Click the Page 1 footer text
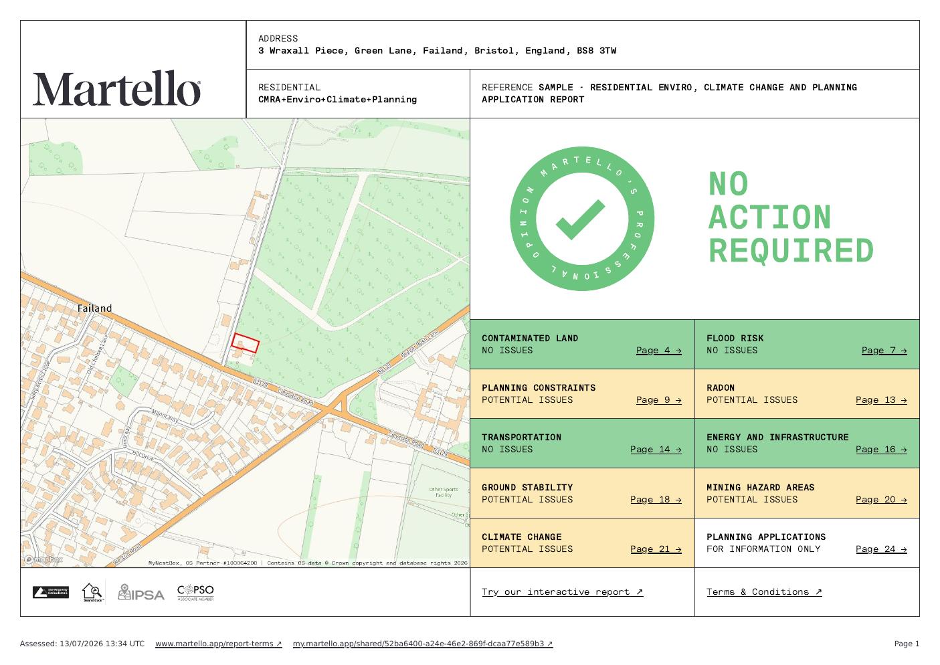The height and width of the screenshot is (665, 940). point(907,644)
